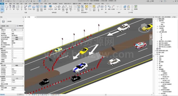
Task: Click the Edit Type button
Action: click(x=20, y=26)
